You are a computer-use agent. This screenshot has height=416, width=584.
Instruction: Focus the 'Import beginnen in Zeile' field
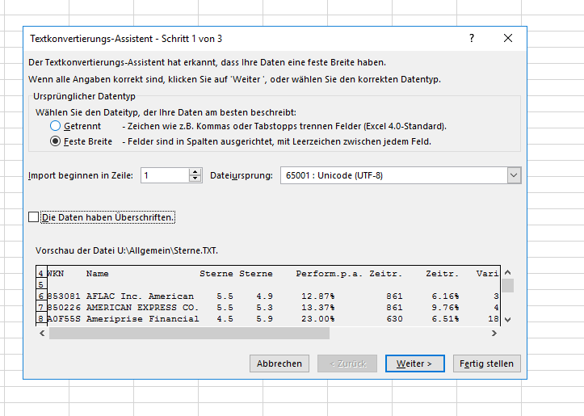point(165,175)
